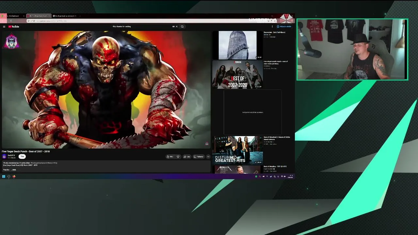This screenshot has height=235, width=418.
Task: Open the YouTube hamburger guide menu
Action: point(4,27)
